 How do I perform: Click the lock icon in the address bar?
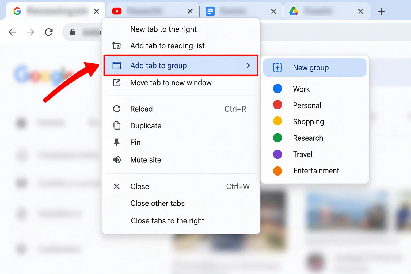73,32
